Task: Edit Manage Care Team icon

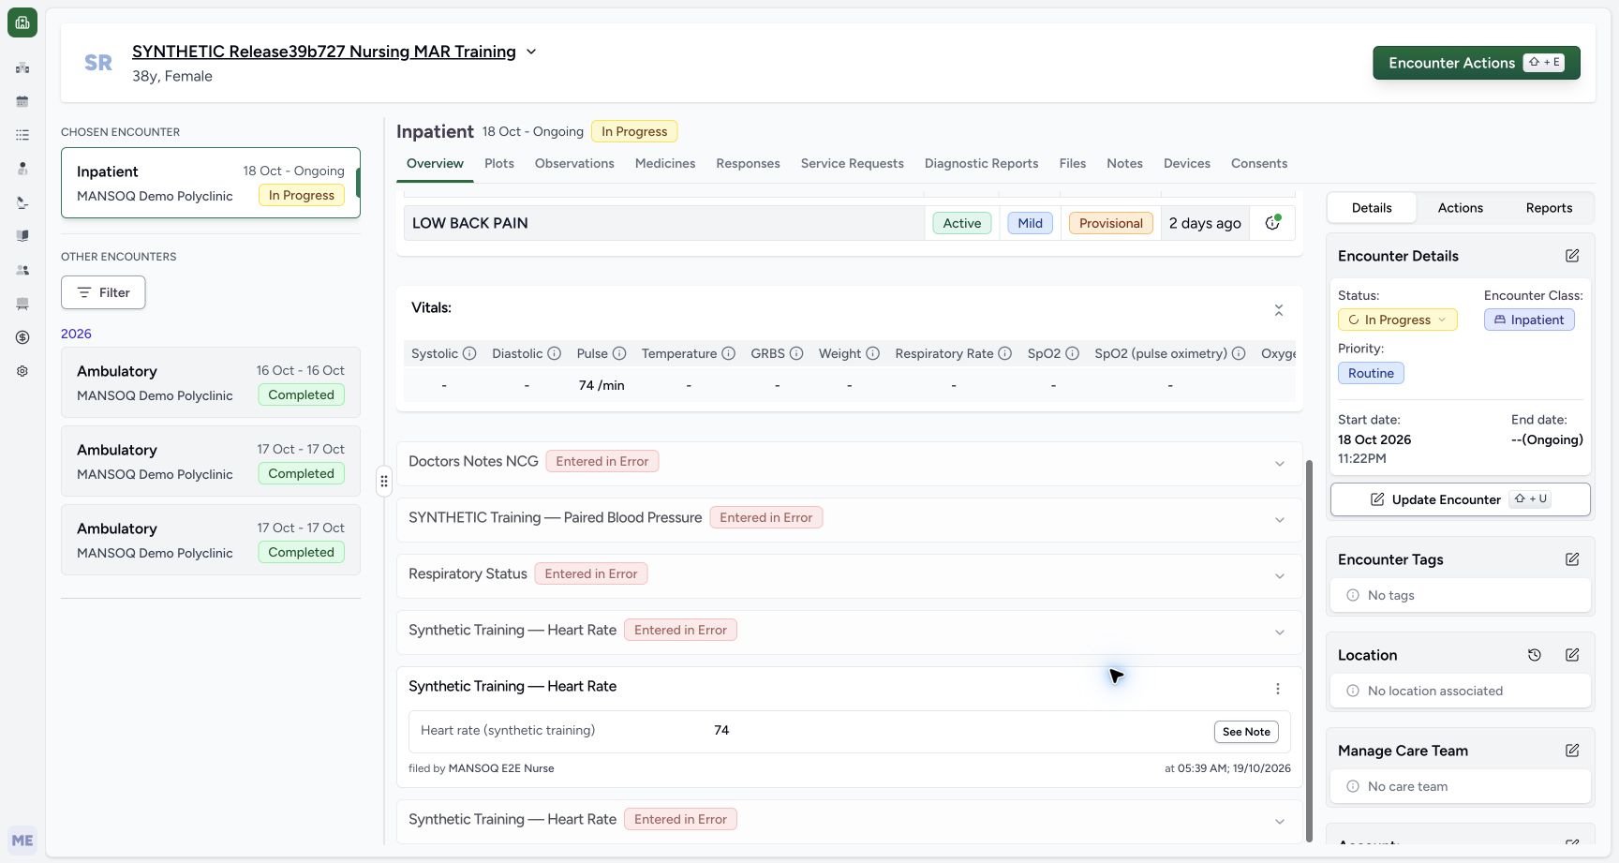Action: 1572,751
